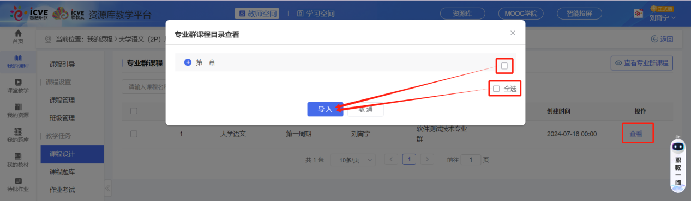Click the 导入 import button

(x=325, y=109)
